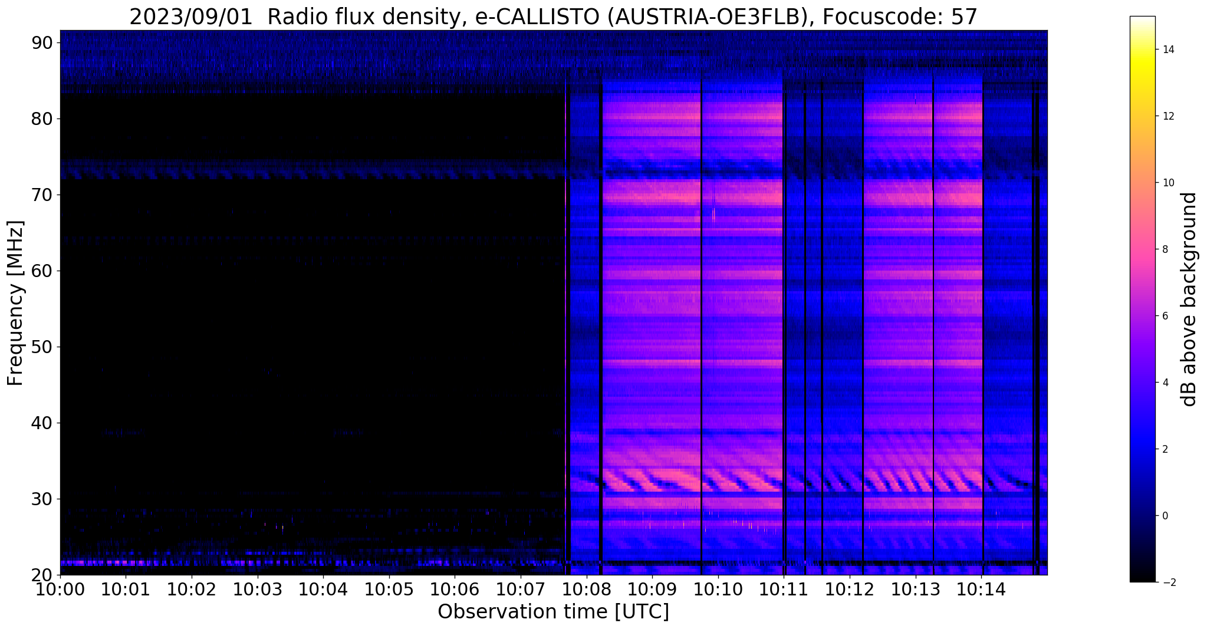Click the y-axis tick label '40'
Viewport: 1207px width, 629px height.
41,423
